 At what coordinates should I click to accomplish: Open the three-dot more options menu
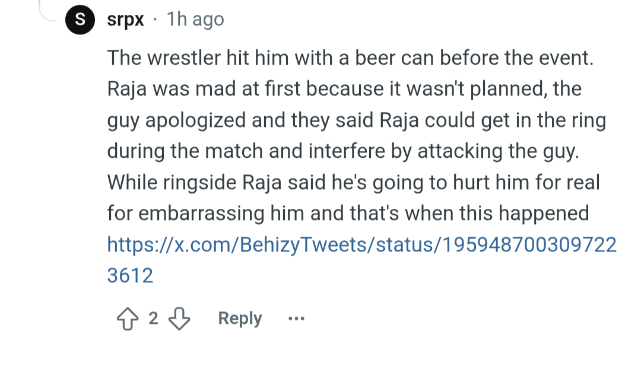coord(296,319)
